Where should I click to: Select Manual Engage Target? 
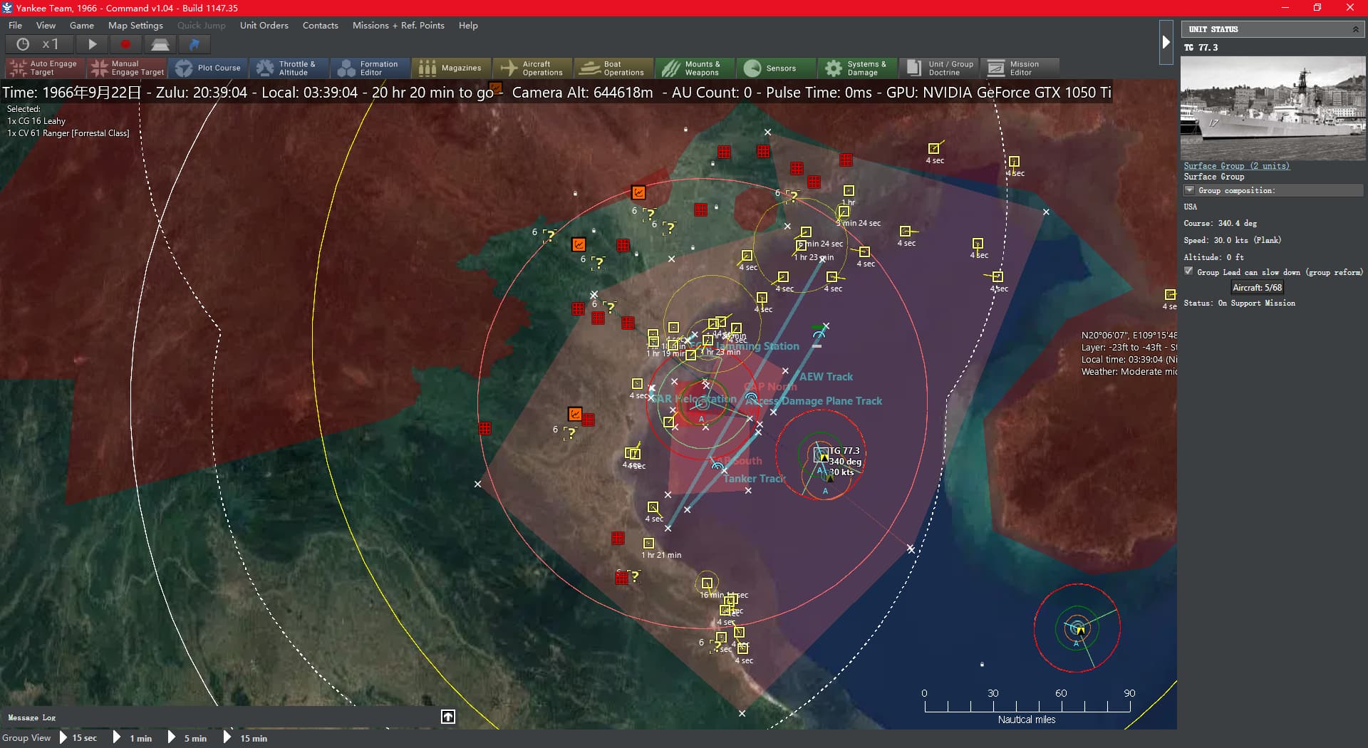click(x=127, y=68)
